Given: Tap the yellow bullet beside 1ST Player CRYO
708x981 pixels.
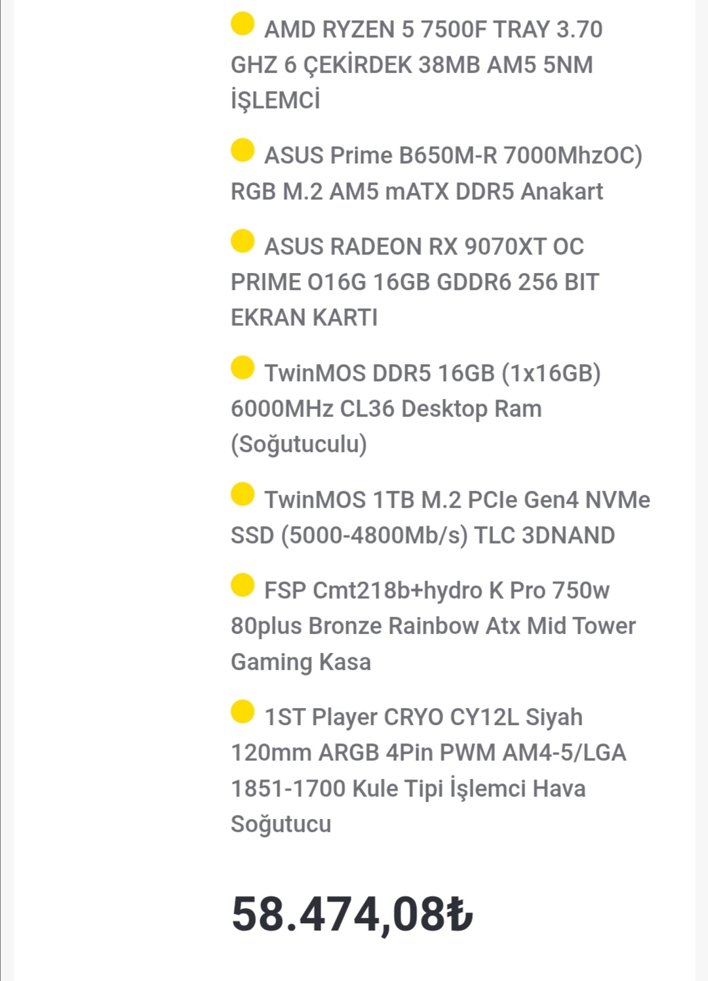Looking at the screenshot, I should point(243,711).
